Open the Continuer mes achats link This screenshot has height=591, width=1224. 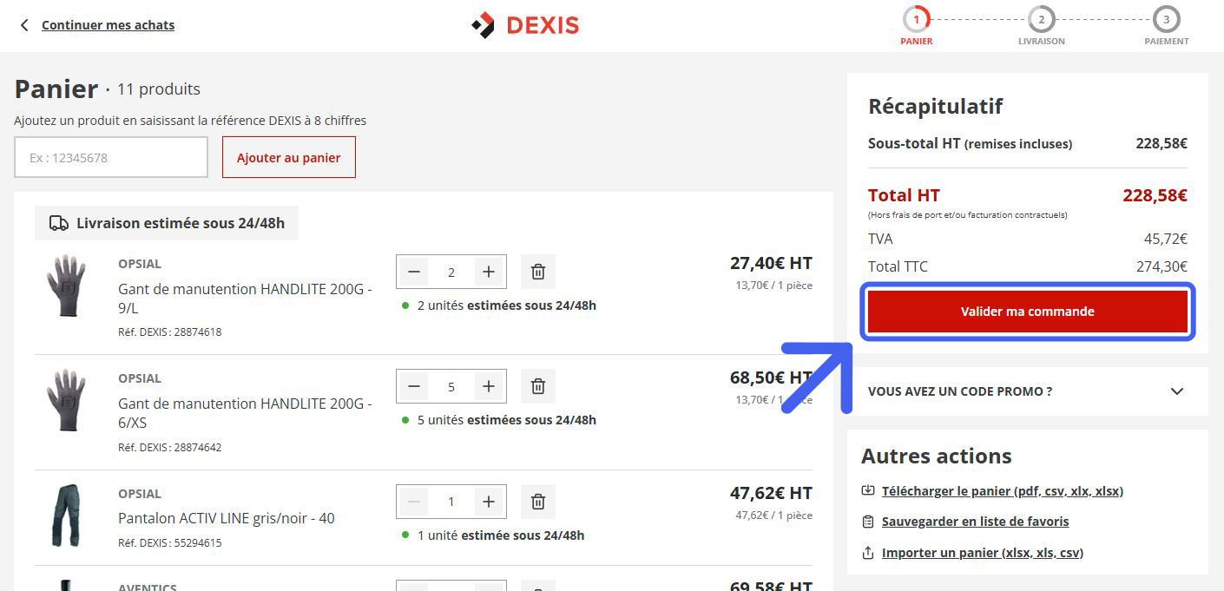coord(108,25)
